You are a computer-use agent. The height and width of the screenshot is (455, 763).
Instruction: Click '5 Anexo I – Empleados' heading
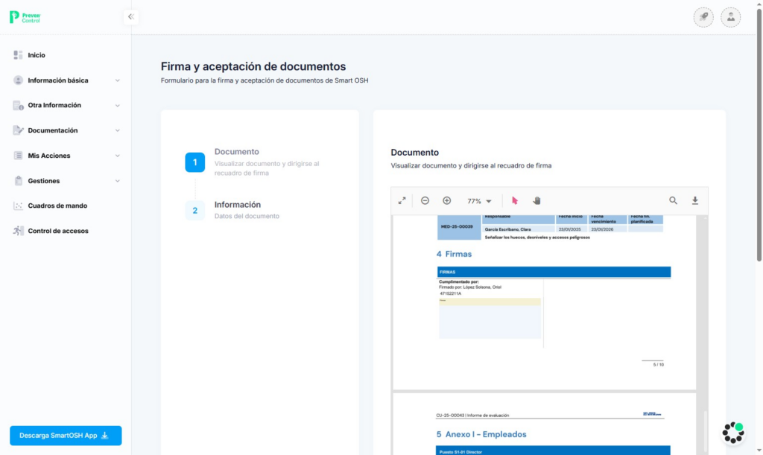pyautogui.click(x=481, y=435)
